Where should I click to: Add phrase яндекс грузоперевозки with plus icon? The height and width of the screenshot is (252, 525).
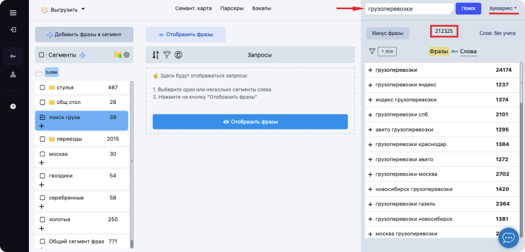point(370,100)
